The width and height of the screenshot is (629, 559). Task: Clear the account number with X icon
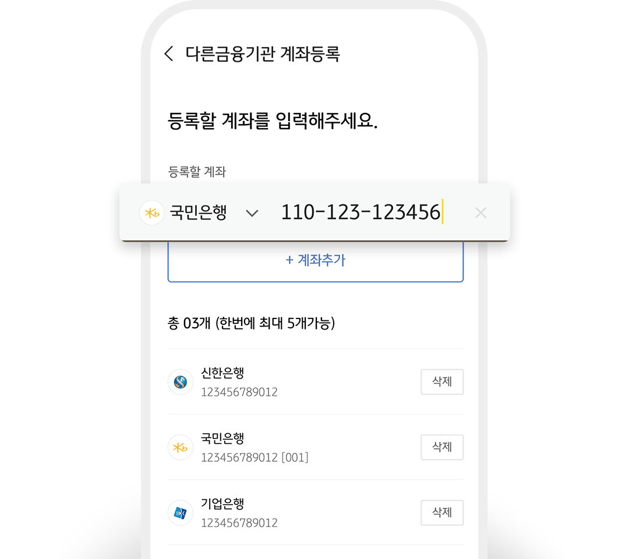480,213
